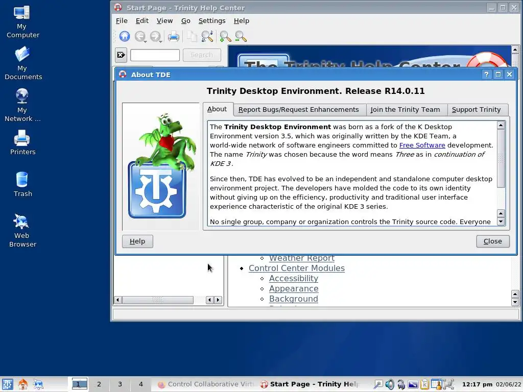Print the current help page

pos(174,36)
